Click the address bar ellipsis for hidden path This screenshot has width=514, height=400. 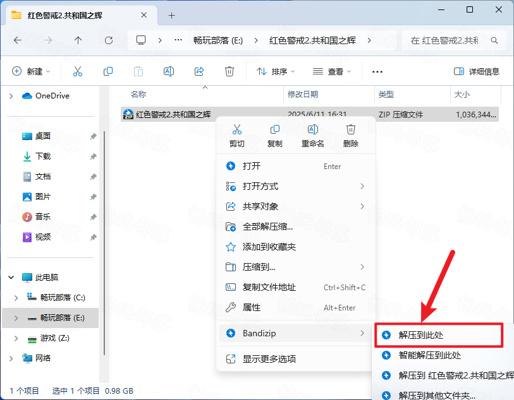(x=178, y=40)
